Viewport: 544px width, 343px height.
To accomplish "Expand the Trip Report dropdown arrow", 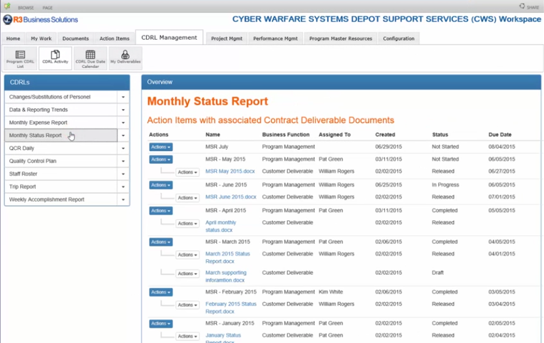I will (x=123, y=187).
